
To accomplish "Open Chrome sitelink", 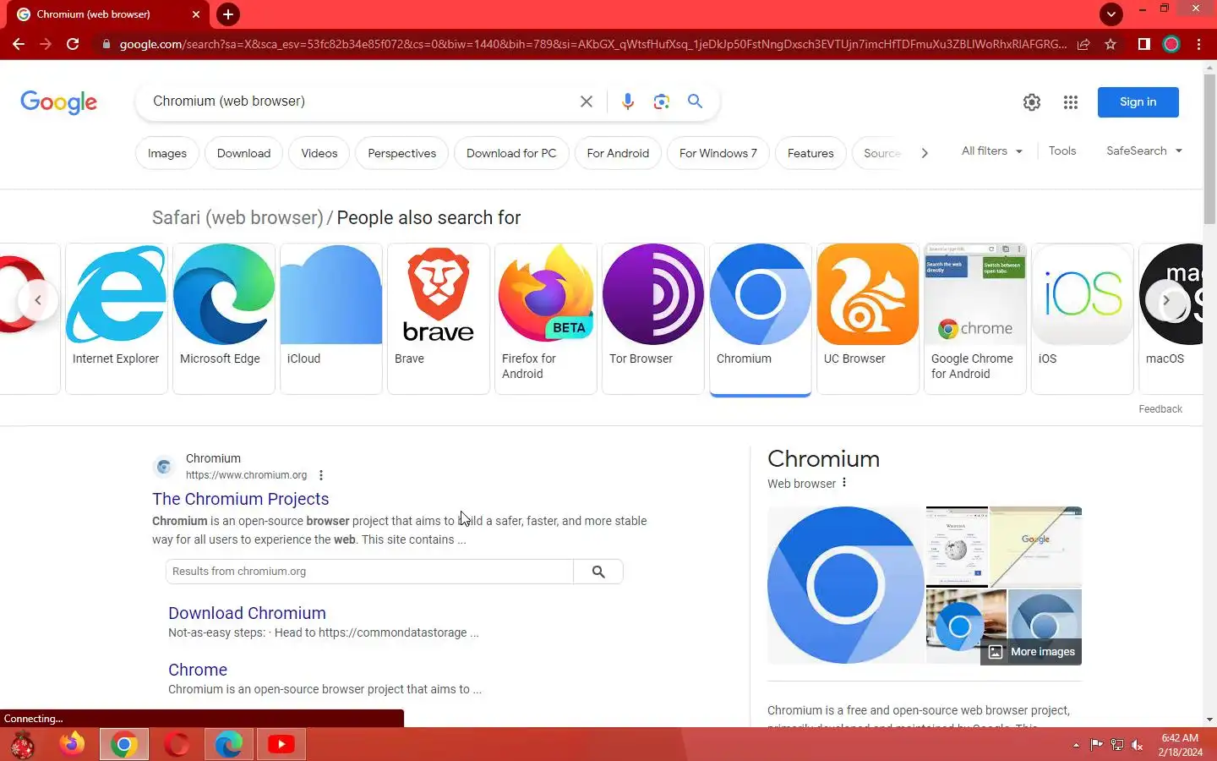I will (198, 670).
